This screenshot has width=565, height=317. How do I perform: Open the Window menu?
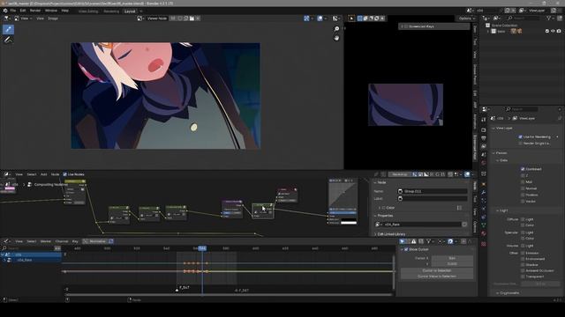click(x=51, y=11)
